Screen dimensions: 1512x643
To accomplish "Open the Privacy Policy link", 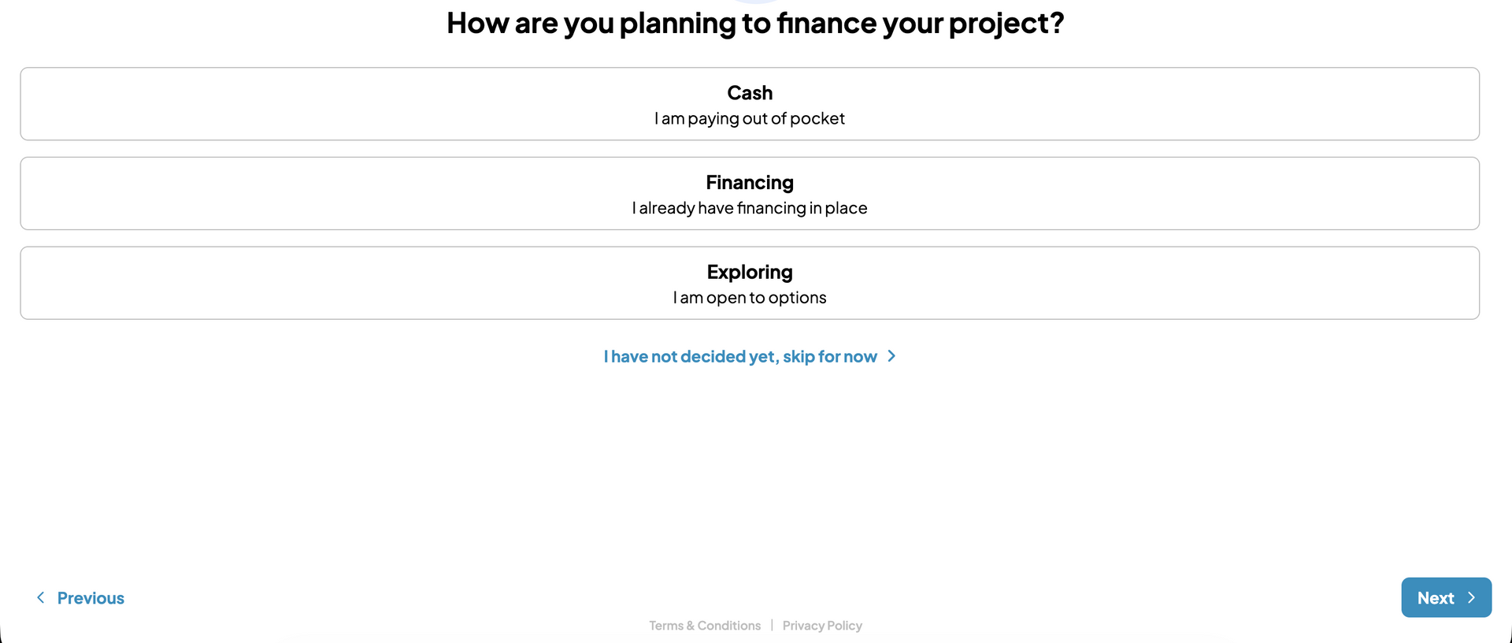I will (x=822, y=626).
